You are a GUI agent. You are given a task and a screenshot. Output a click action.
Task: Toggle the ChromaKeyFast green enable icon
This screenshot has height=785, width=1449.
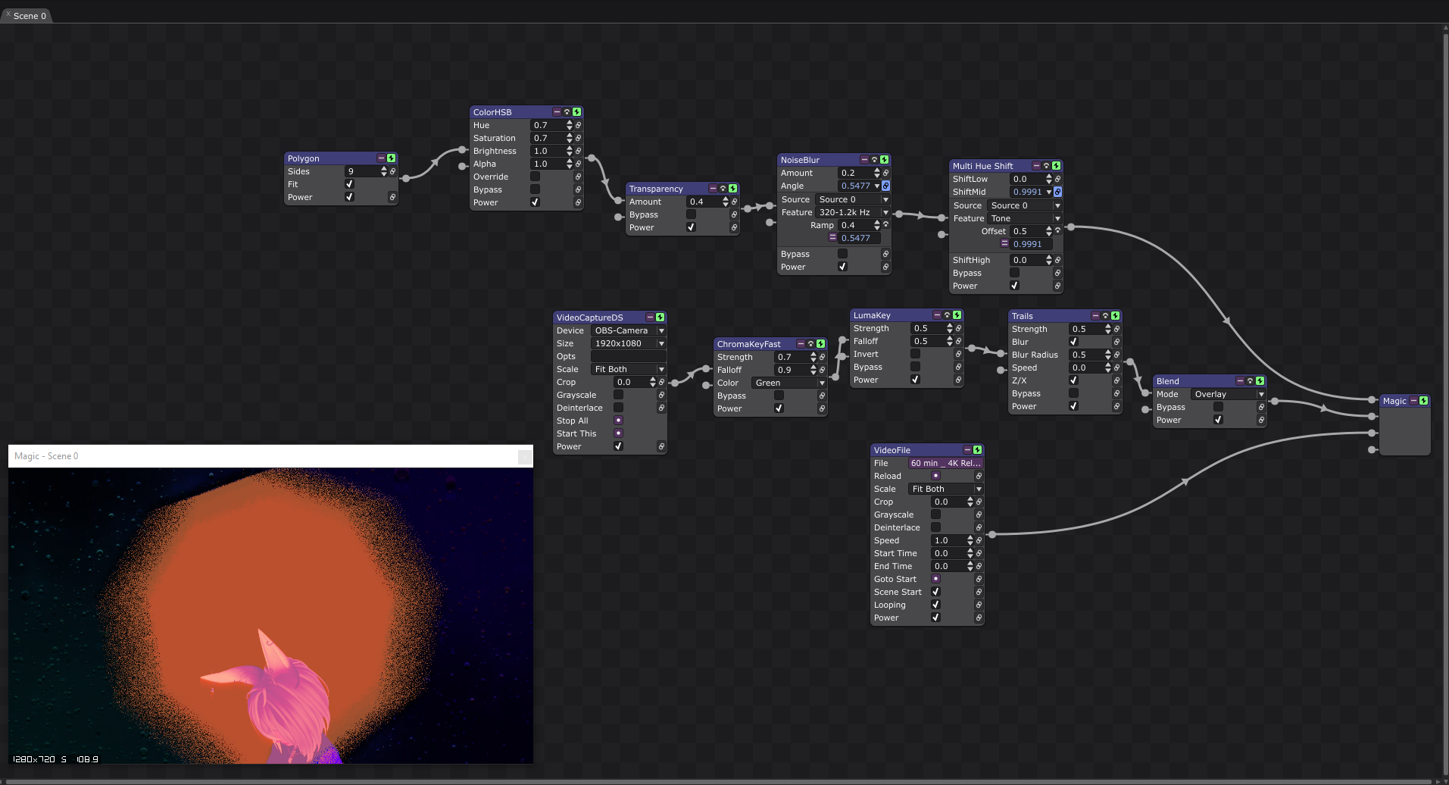pos(821,344)
